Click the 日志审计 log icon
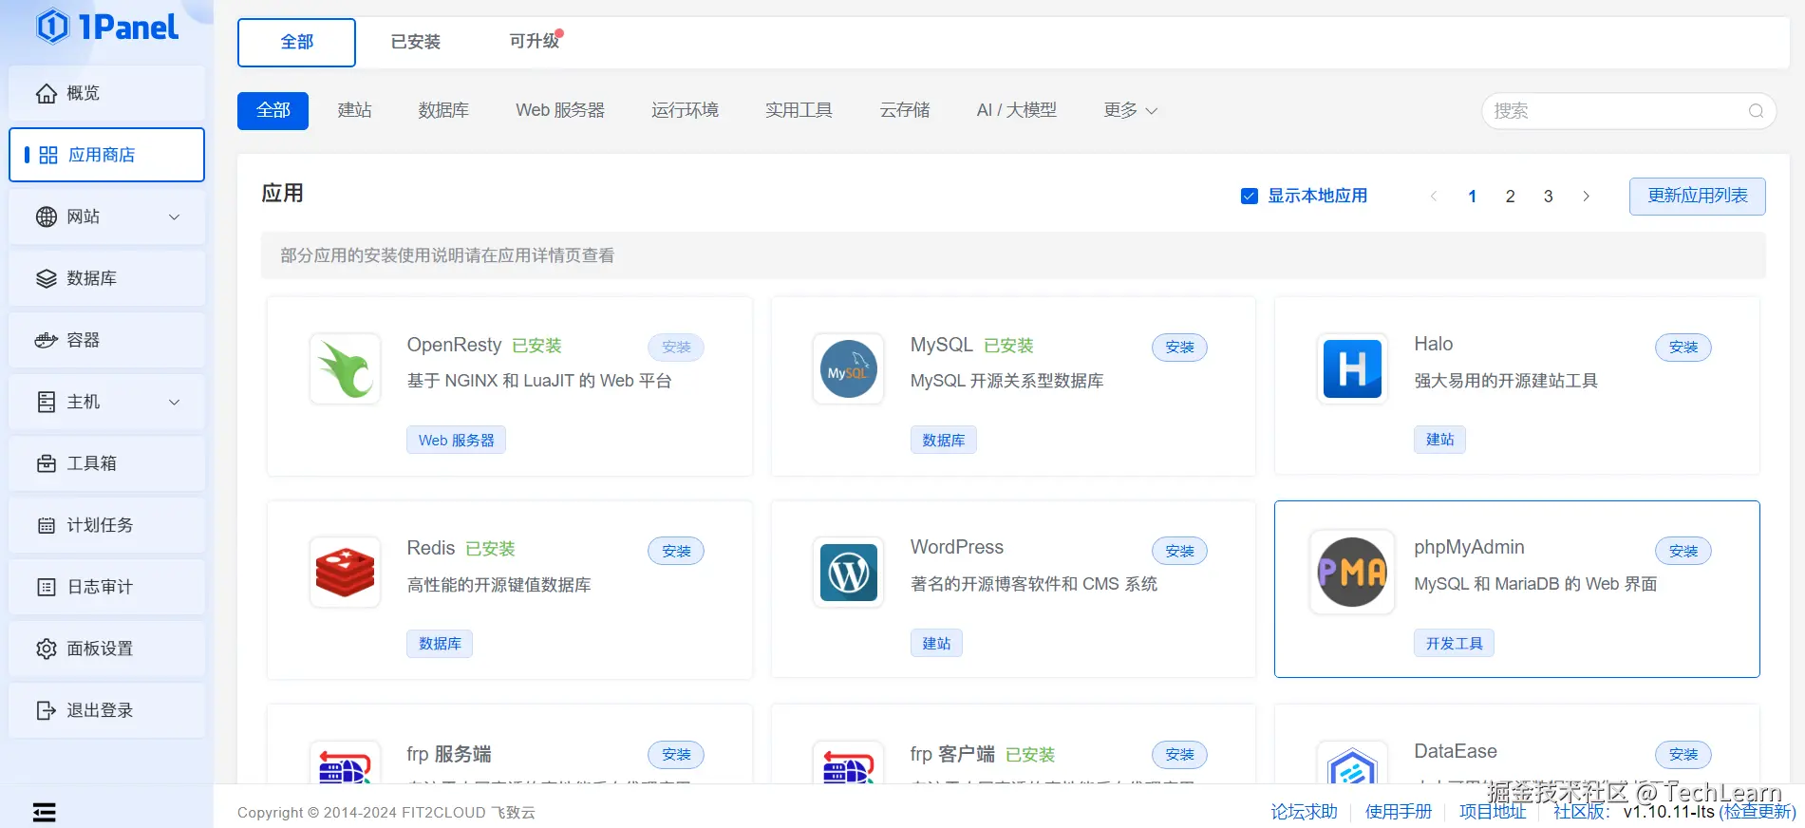The image size is (1805, 828). (46, 587)
